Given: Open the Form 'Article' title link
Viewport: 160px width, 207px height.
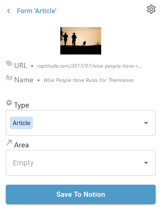Looking at the screenshot, I should tap(37, 11).
